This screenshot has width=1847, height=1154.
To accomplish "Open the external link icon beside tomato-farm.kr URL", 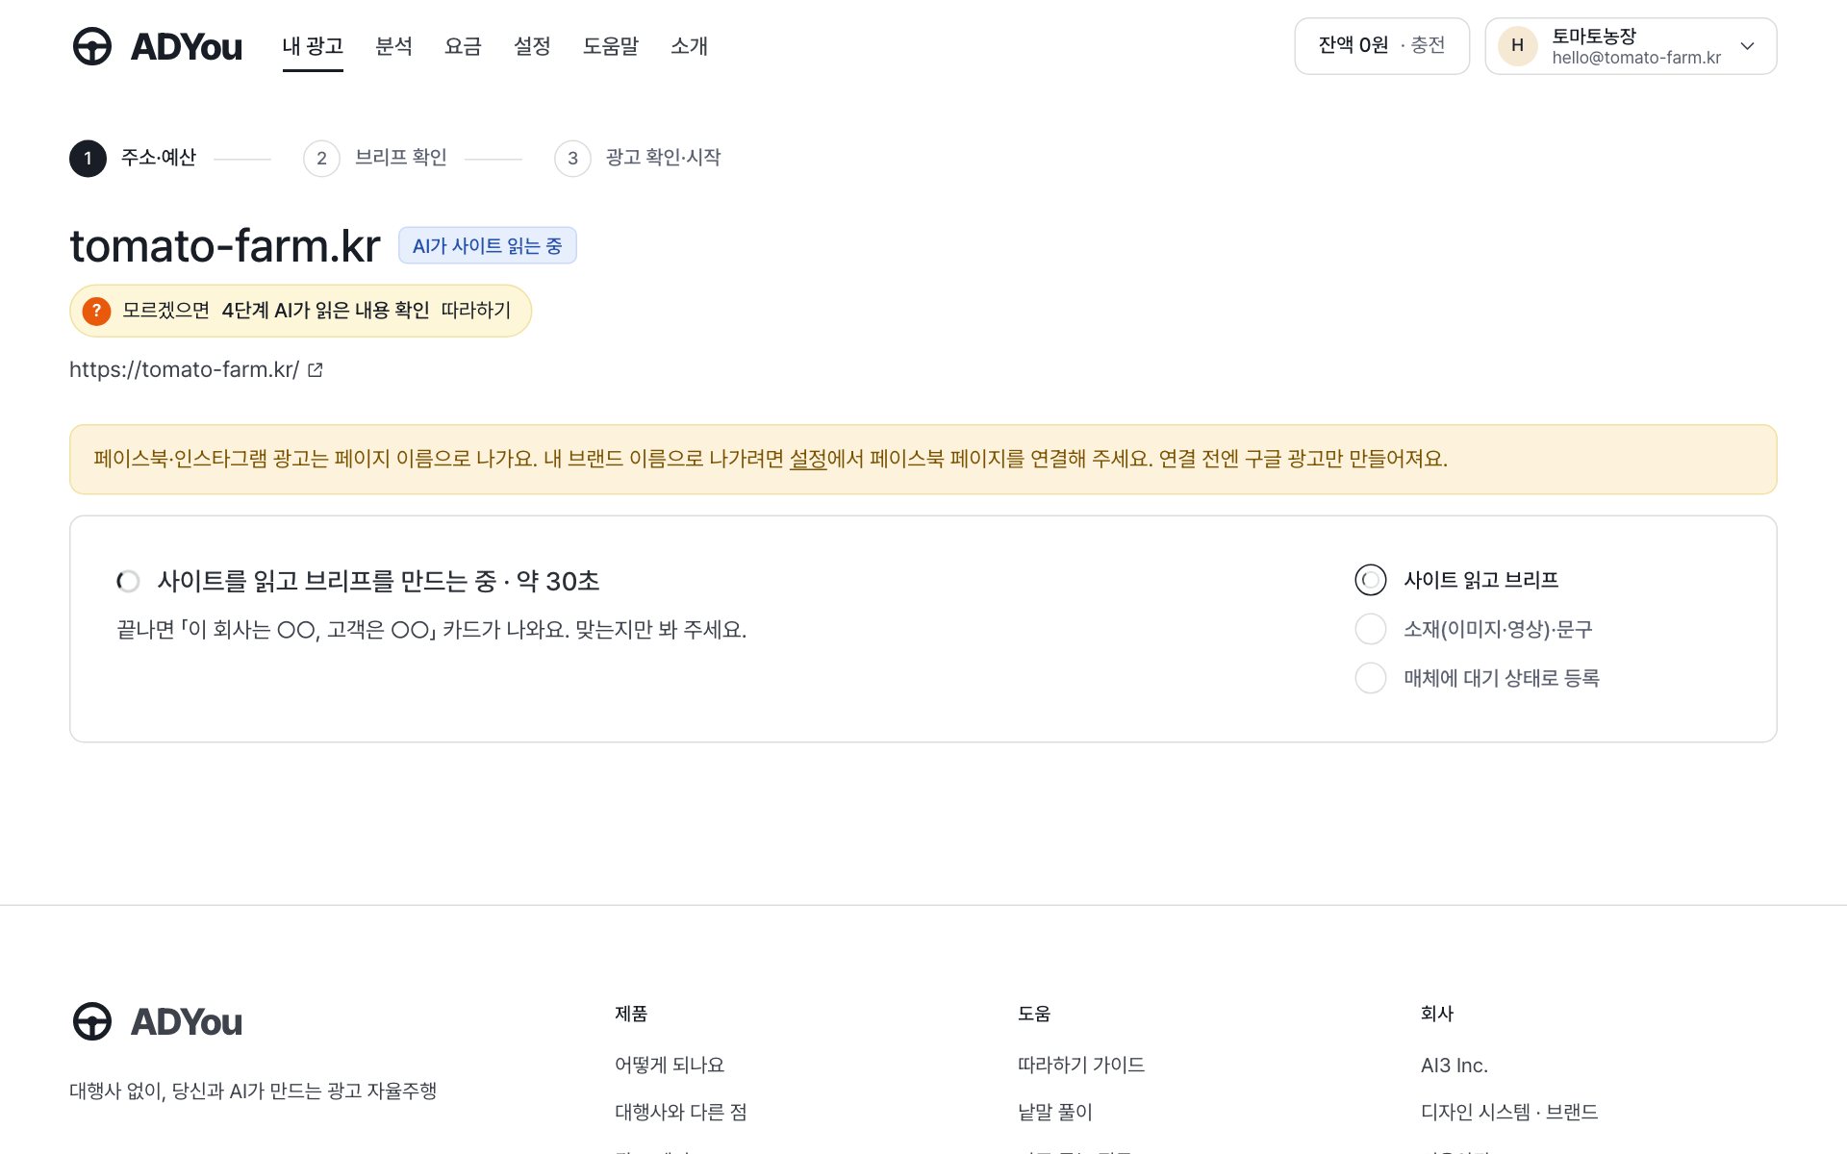I will coord(316,370).
